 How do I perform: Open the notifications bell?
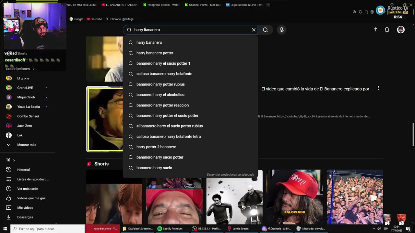point(387,30)
